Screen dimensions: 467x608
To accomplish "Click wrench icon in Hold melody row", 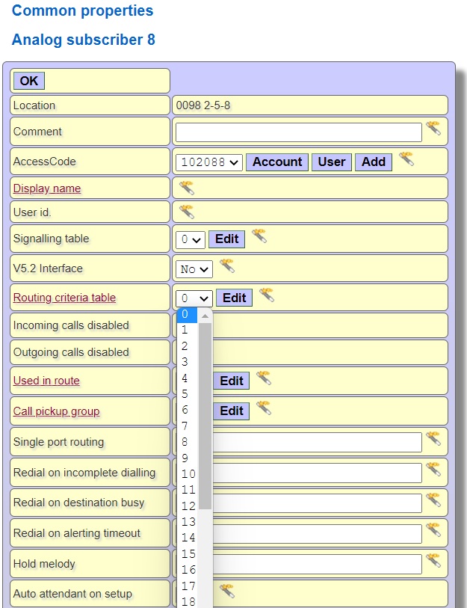I will [x=433, y=560].
